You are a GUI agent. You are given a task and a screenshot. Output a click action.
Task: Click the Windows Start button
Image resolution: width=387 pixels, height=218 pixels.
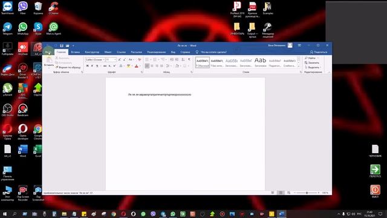5,214
